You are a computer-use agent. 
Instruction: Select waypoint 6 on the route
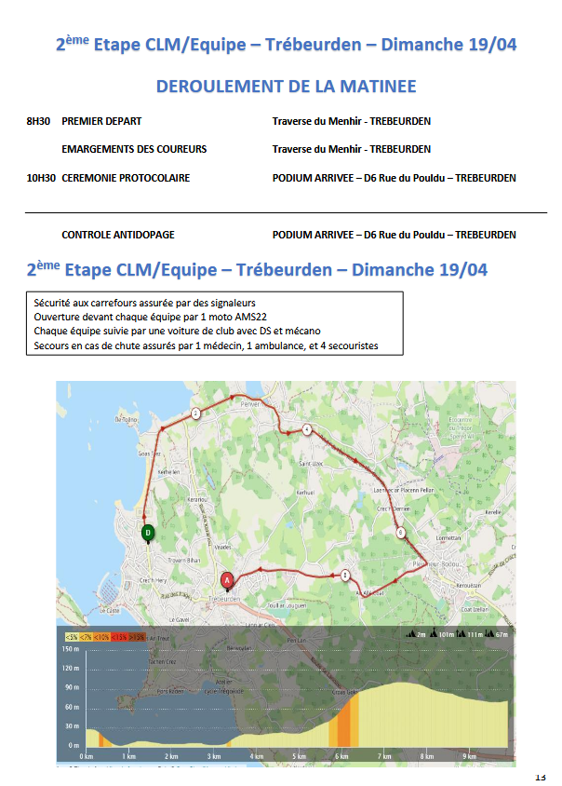tap(400, 533)
